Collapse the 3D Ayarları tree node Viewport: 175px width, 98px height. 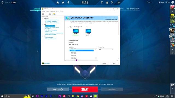pyautogui.click(x=43, y=19)
